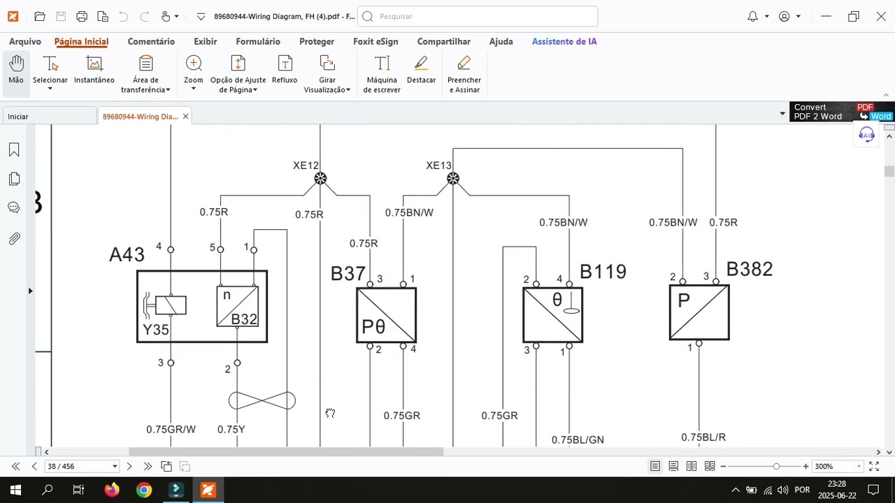Activate the Selecionar text tool
895x503 pixels.
coord(50,73)
